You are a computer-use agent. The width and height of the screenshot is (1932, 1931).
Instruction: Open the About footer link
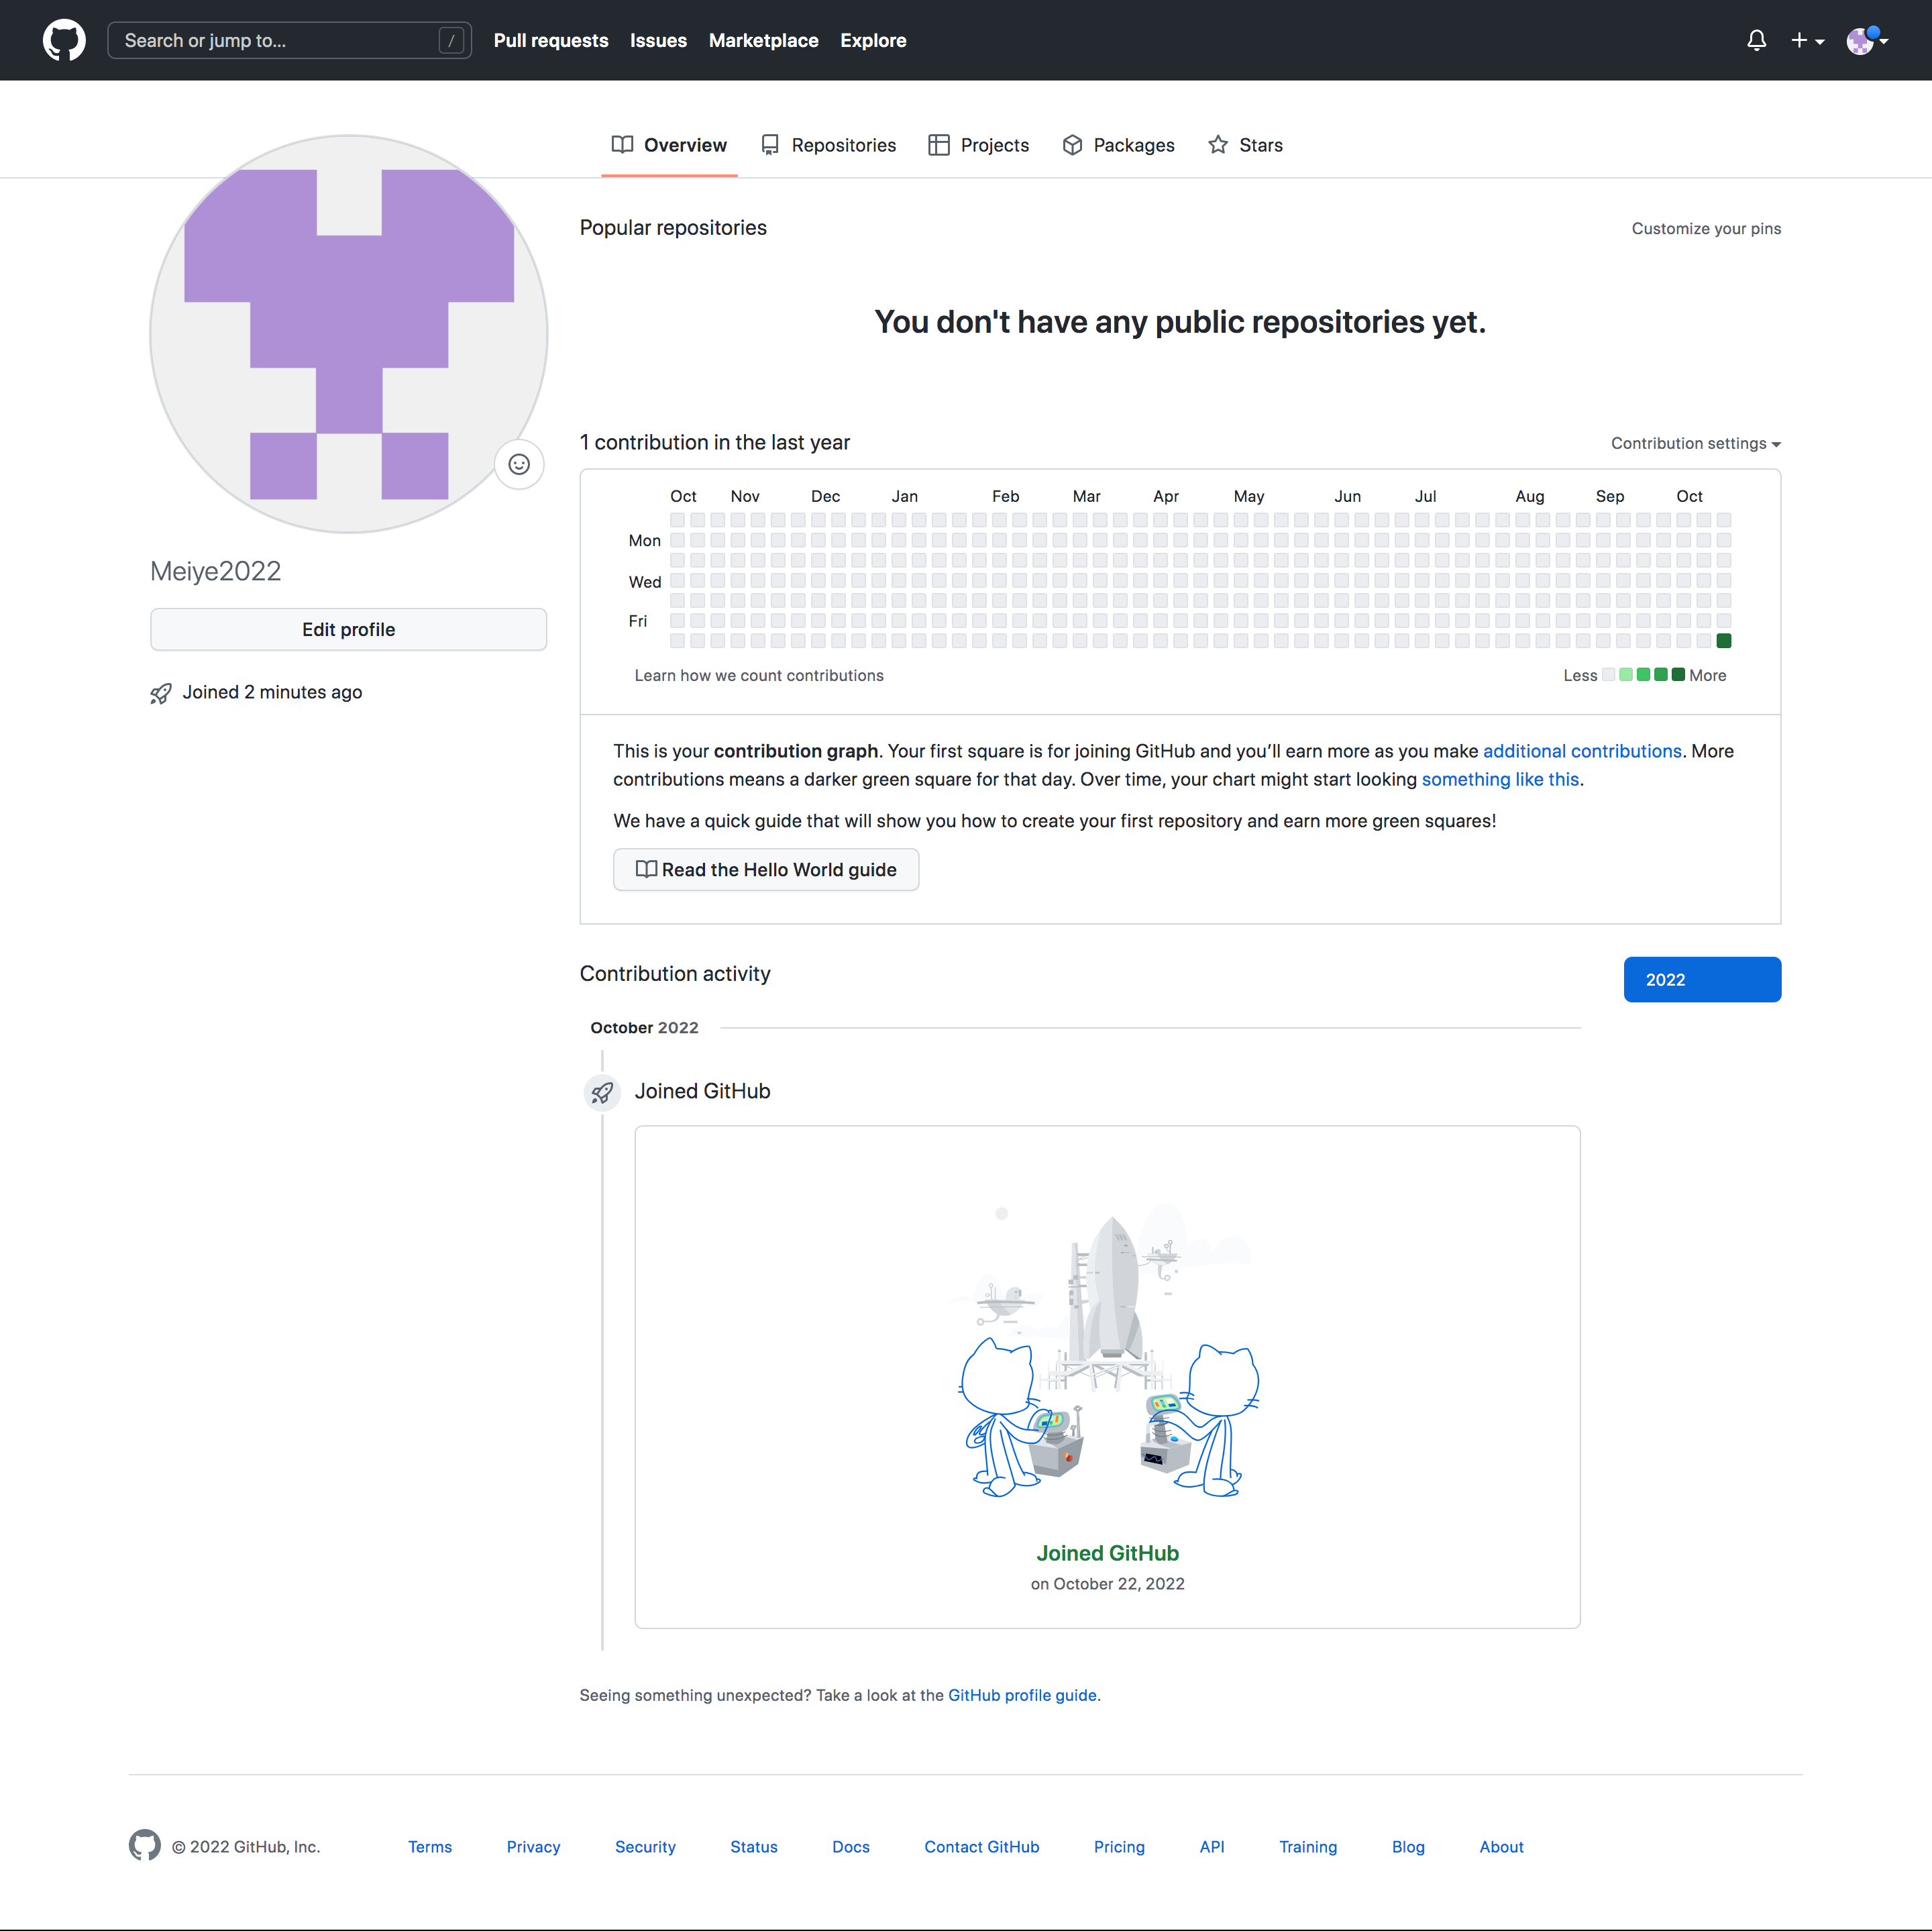point(1501,1847)
